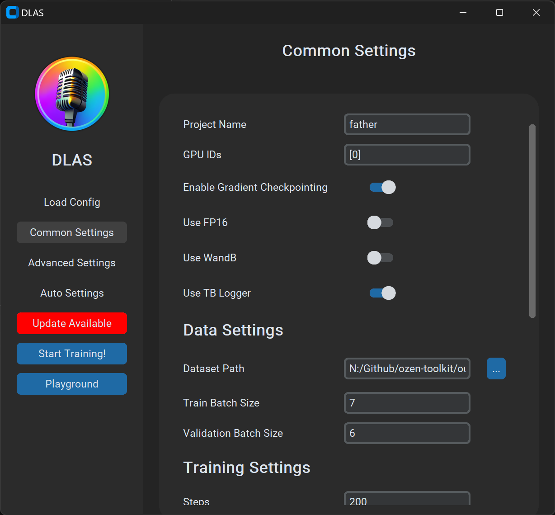Viewport: 555px width, 515px height.
Task: Click the Steps field showing 200
Action: [407, 498]
